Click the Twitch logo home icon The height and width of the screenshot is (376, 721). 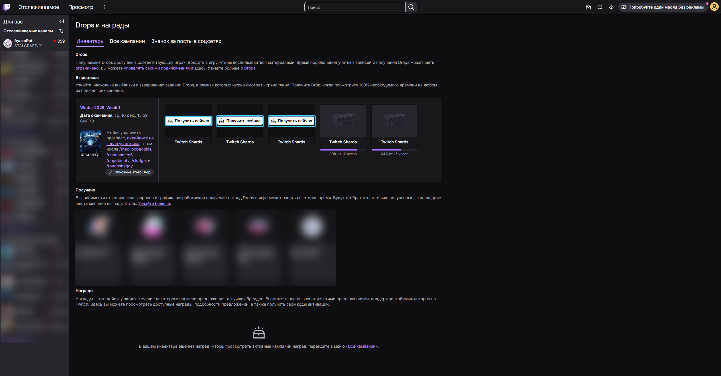[7, 7]
